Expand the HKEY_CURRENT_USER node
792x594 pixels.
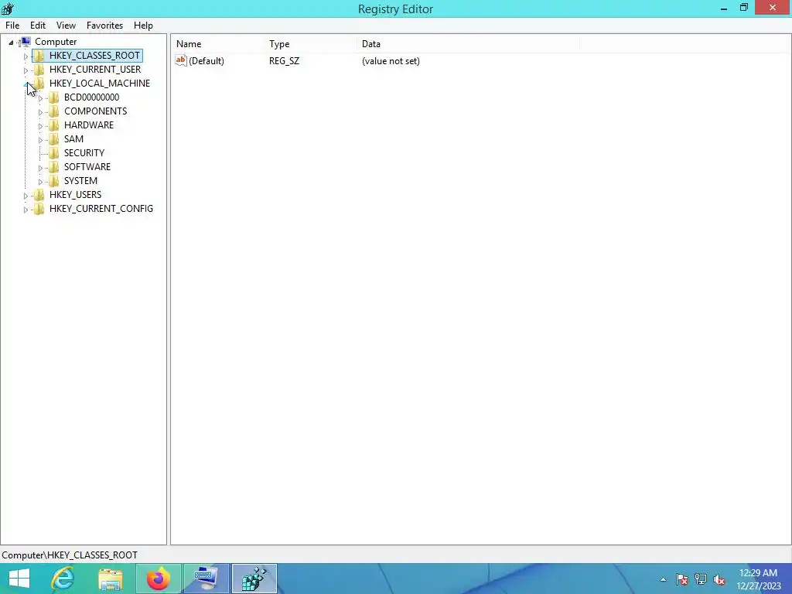26,70
